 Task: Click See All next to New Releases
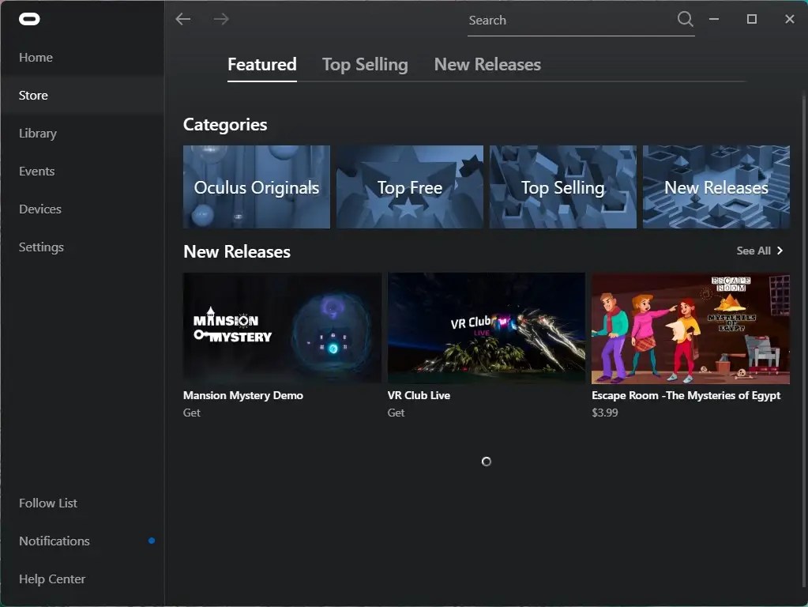coord(758,251)
